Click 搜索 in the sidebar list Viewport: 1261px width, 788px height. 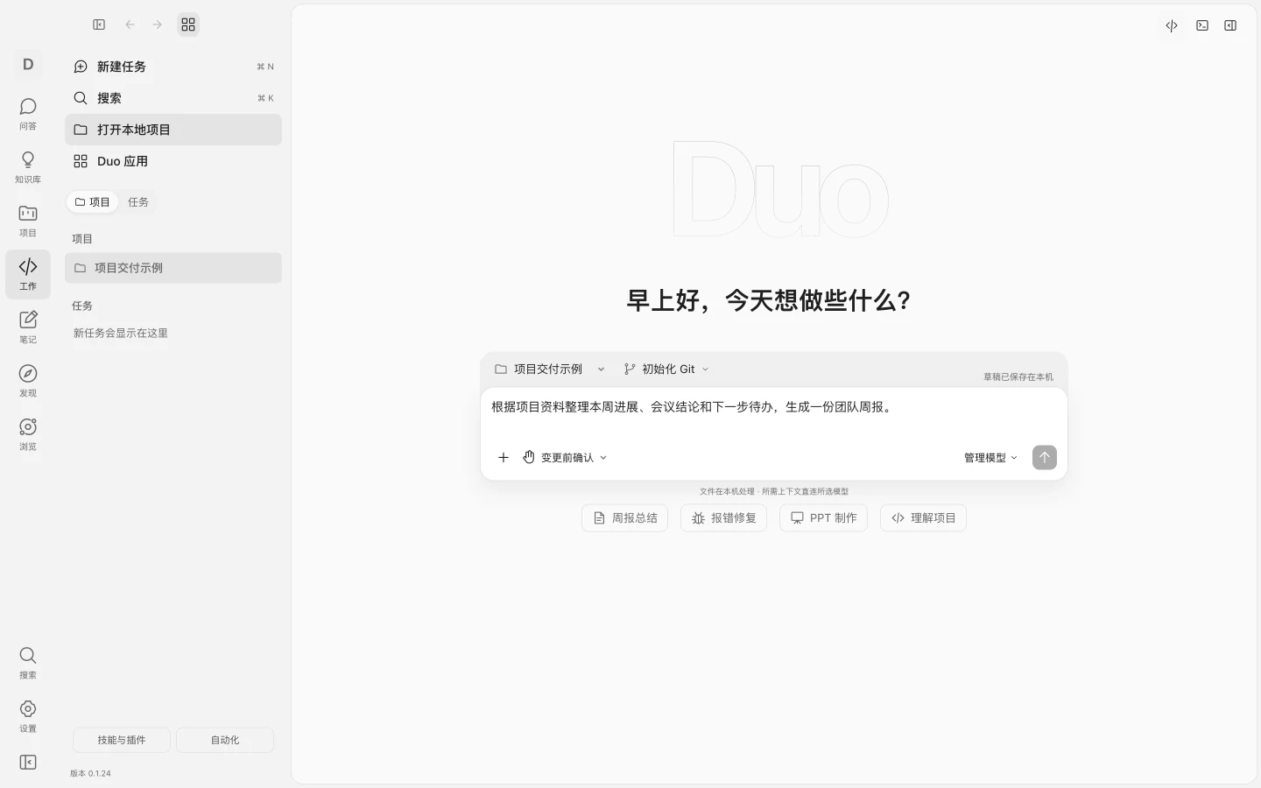(x=173, y=98)
